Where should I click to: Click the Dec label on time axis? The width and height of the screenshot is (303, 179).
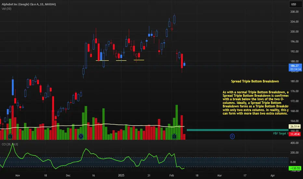click(68, 175)
